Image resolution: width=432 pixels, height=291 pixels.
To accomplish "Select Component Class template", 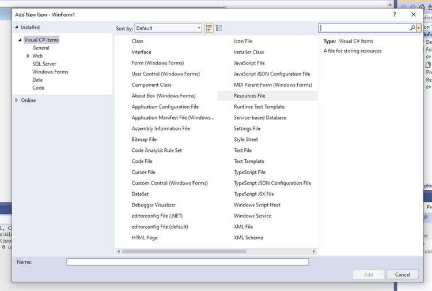I will point(151,85).
